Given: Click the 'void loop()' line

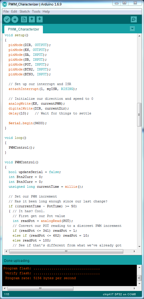Looking at the screenshot, I should pyautogui.click(x=16, y=138).
